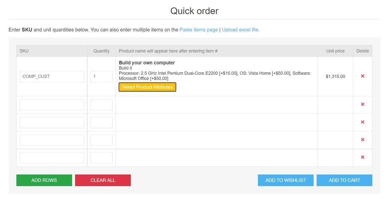Image resolution: width=385 pixels, height=198 pixels.
Task: Remove the third row using its X icon
Action: 362,122
